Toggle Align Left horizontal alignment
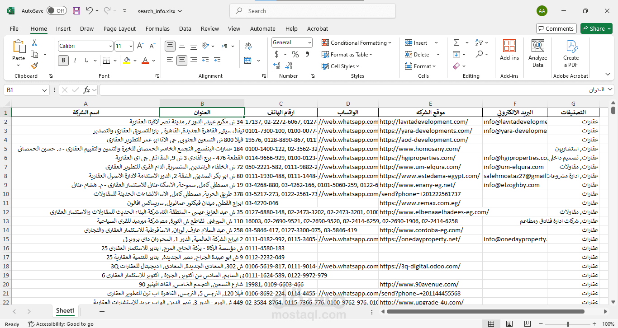Viewport: 618px width, 328px height. pos(170,60)
